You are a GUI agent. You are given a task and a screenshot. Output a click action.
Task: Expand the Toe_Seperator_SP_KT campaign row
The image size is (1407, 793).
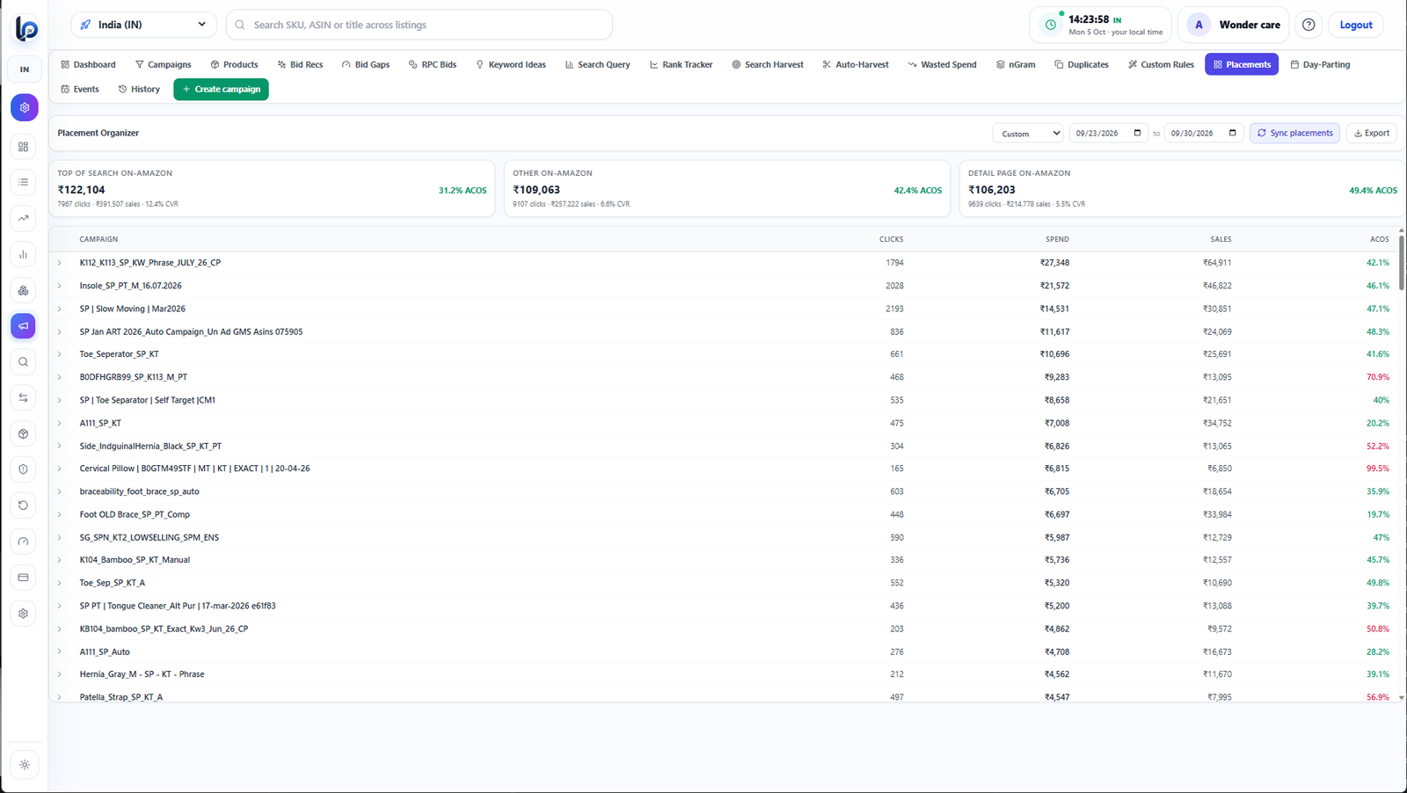[60, 354]
